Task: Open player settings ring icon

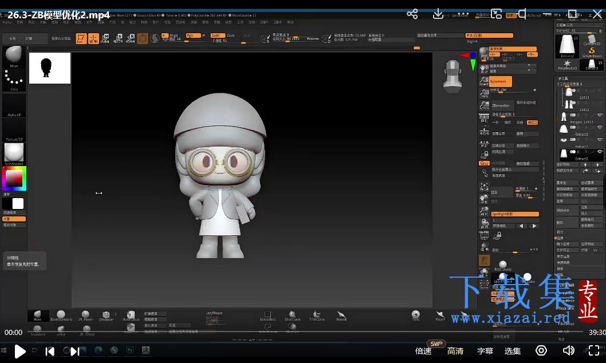Action: [x=541, y=350]
